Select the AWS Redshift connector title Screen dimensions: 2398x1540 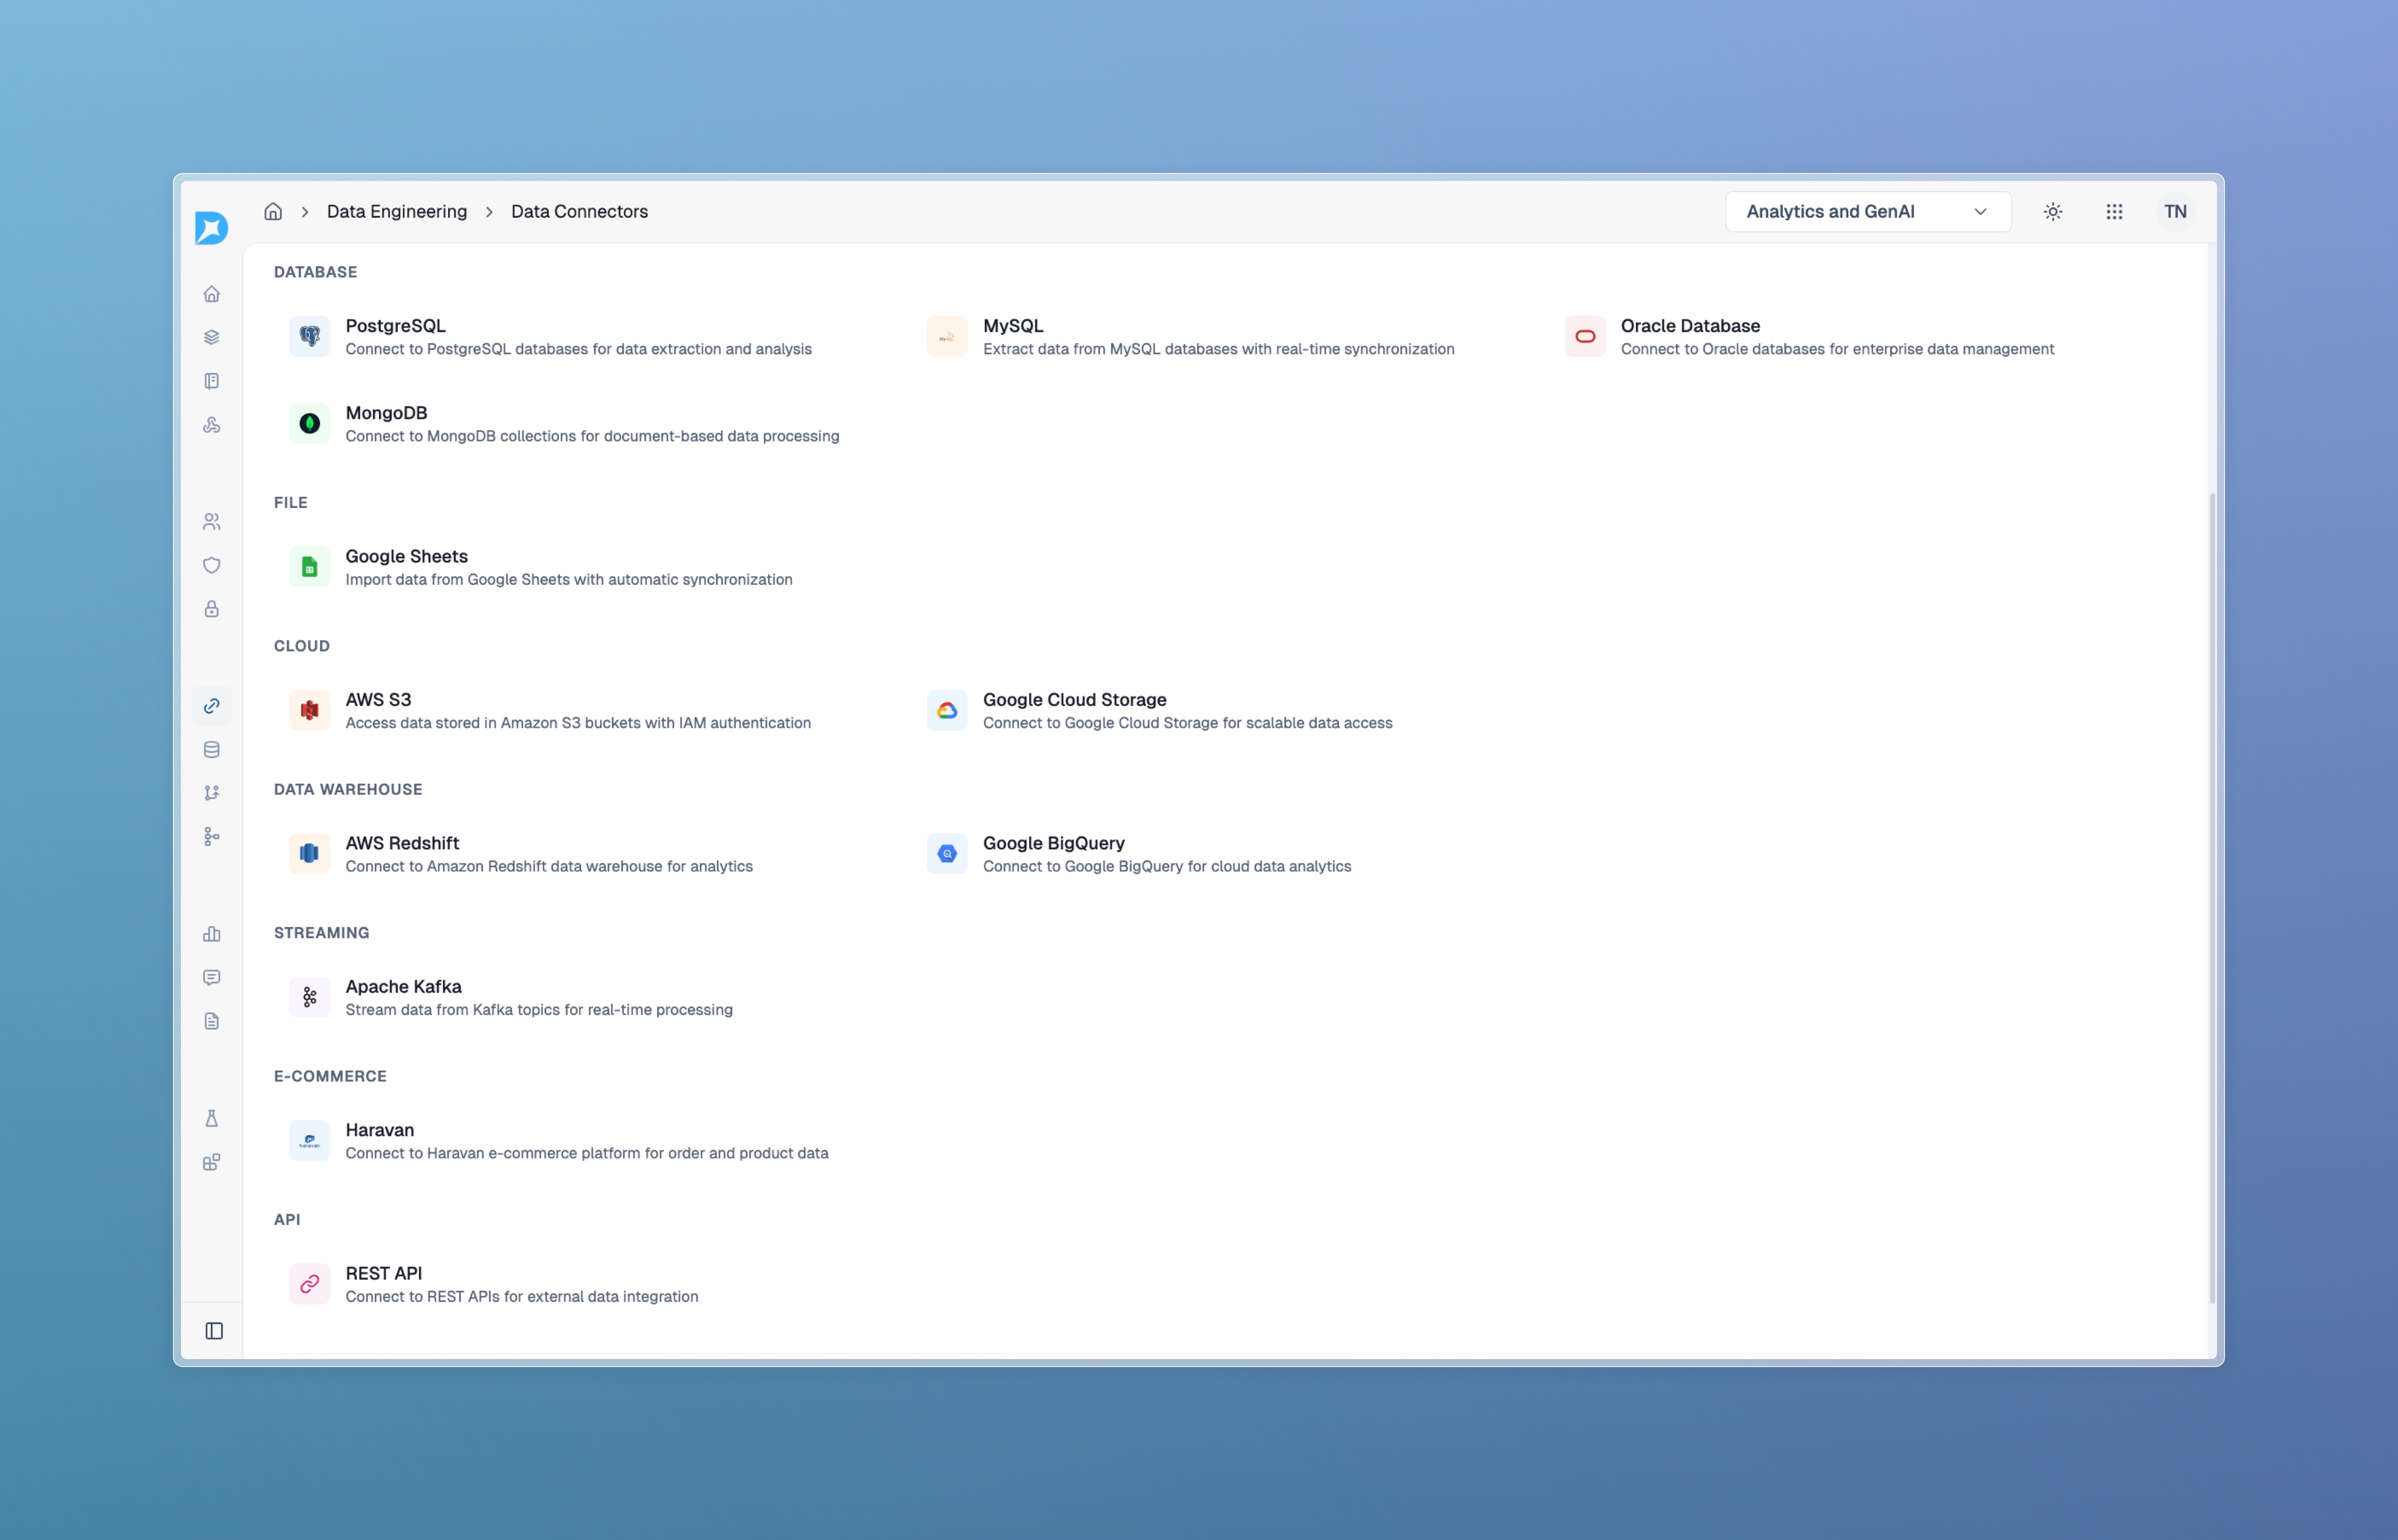(402, 843)
